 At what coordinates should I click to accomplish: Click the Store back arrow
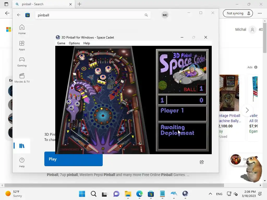(19, 15)
